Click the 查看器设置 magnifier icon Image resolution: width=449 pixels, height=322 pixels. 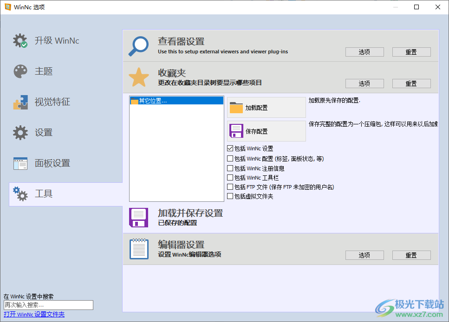pos(138,46)
